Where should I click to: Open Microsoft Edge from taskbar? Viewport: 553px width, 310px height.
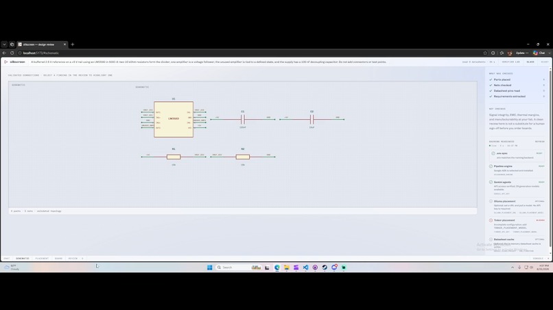277,268
